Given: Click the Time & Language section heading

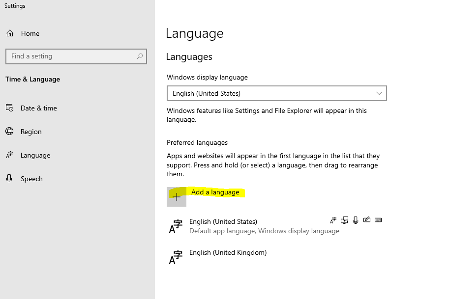Looking at the screenshot, I should pos(32,79).
